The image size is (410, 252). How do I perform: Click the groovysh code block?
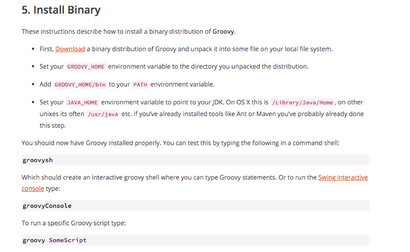[196, 160]
